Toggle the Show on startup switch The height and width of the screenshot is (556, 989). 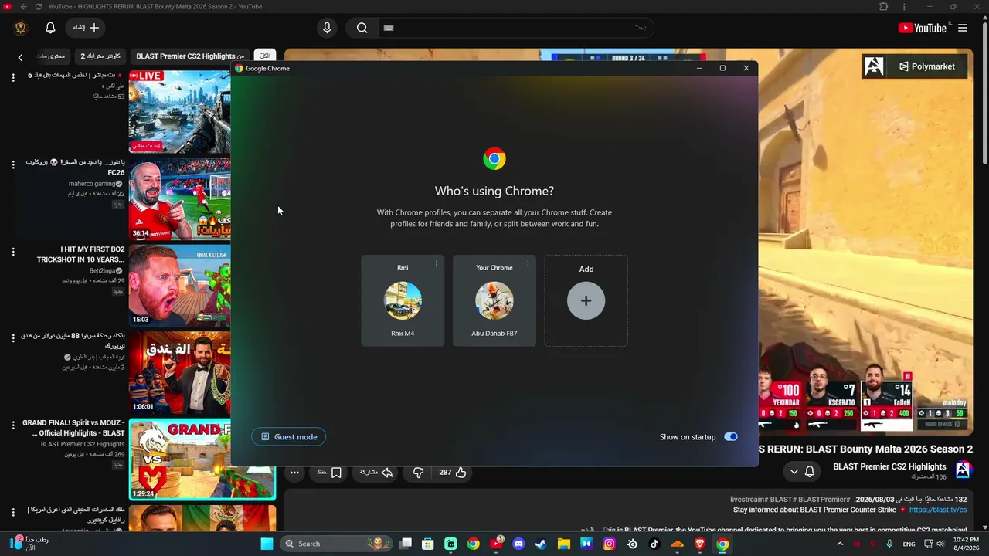point(731,437)
